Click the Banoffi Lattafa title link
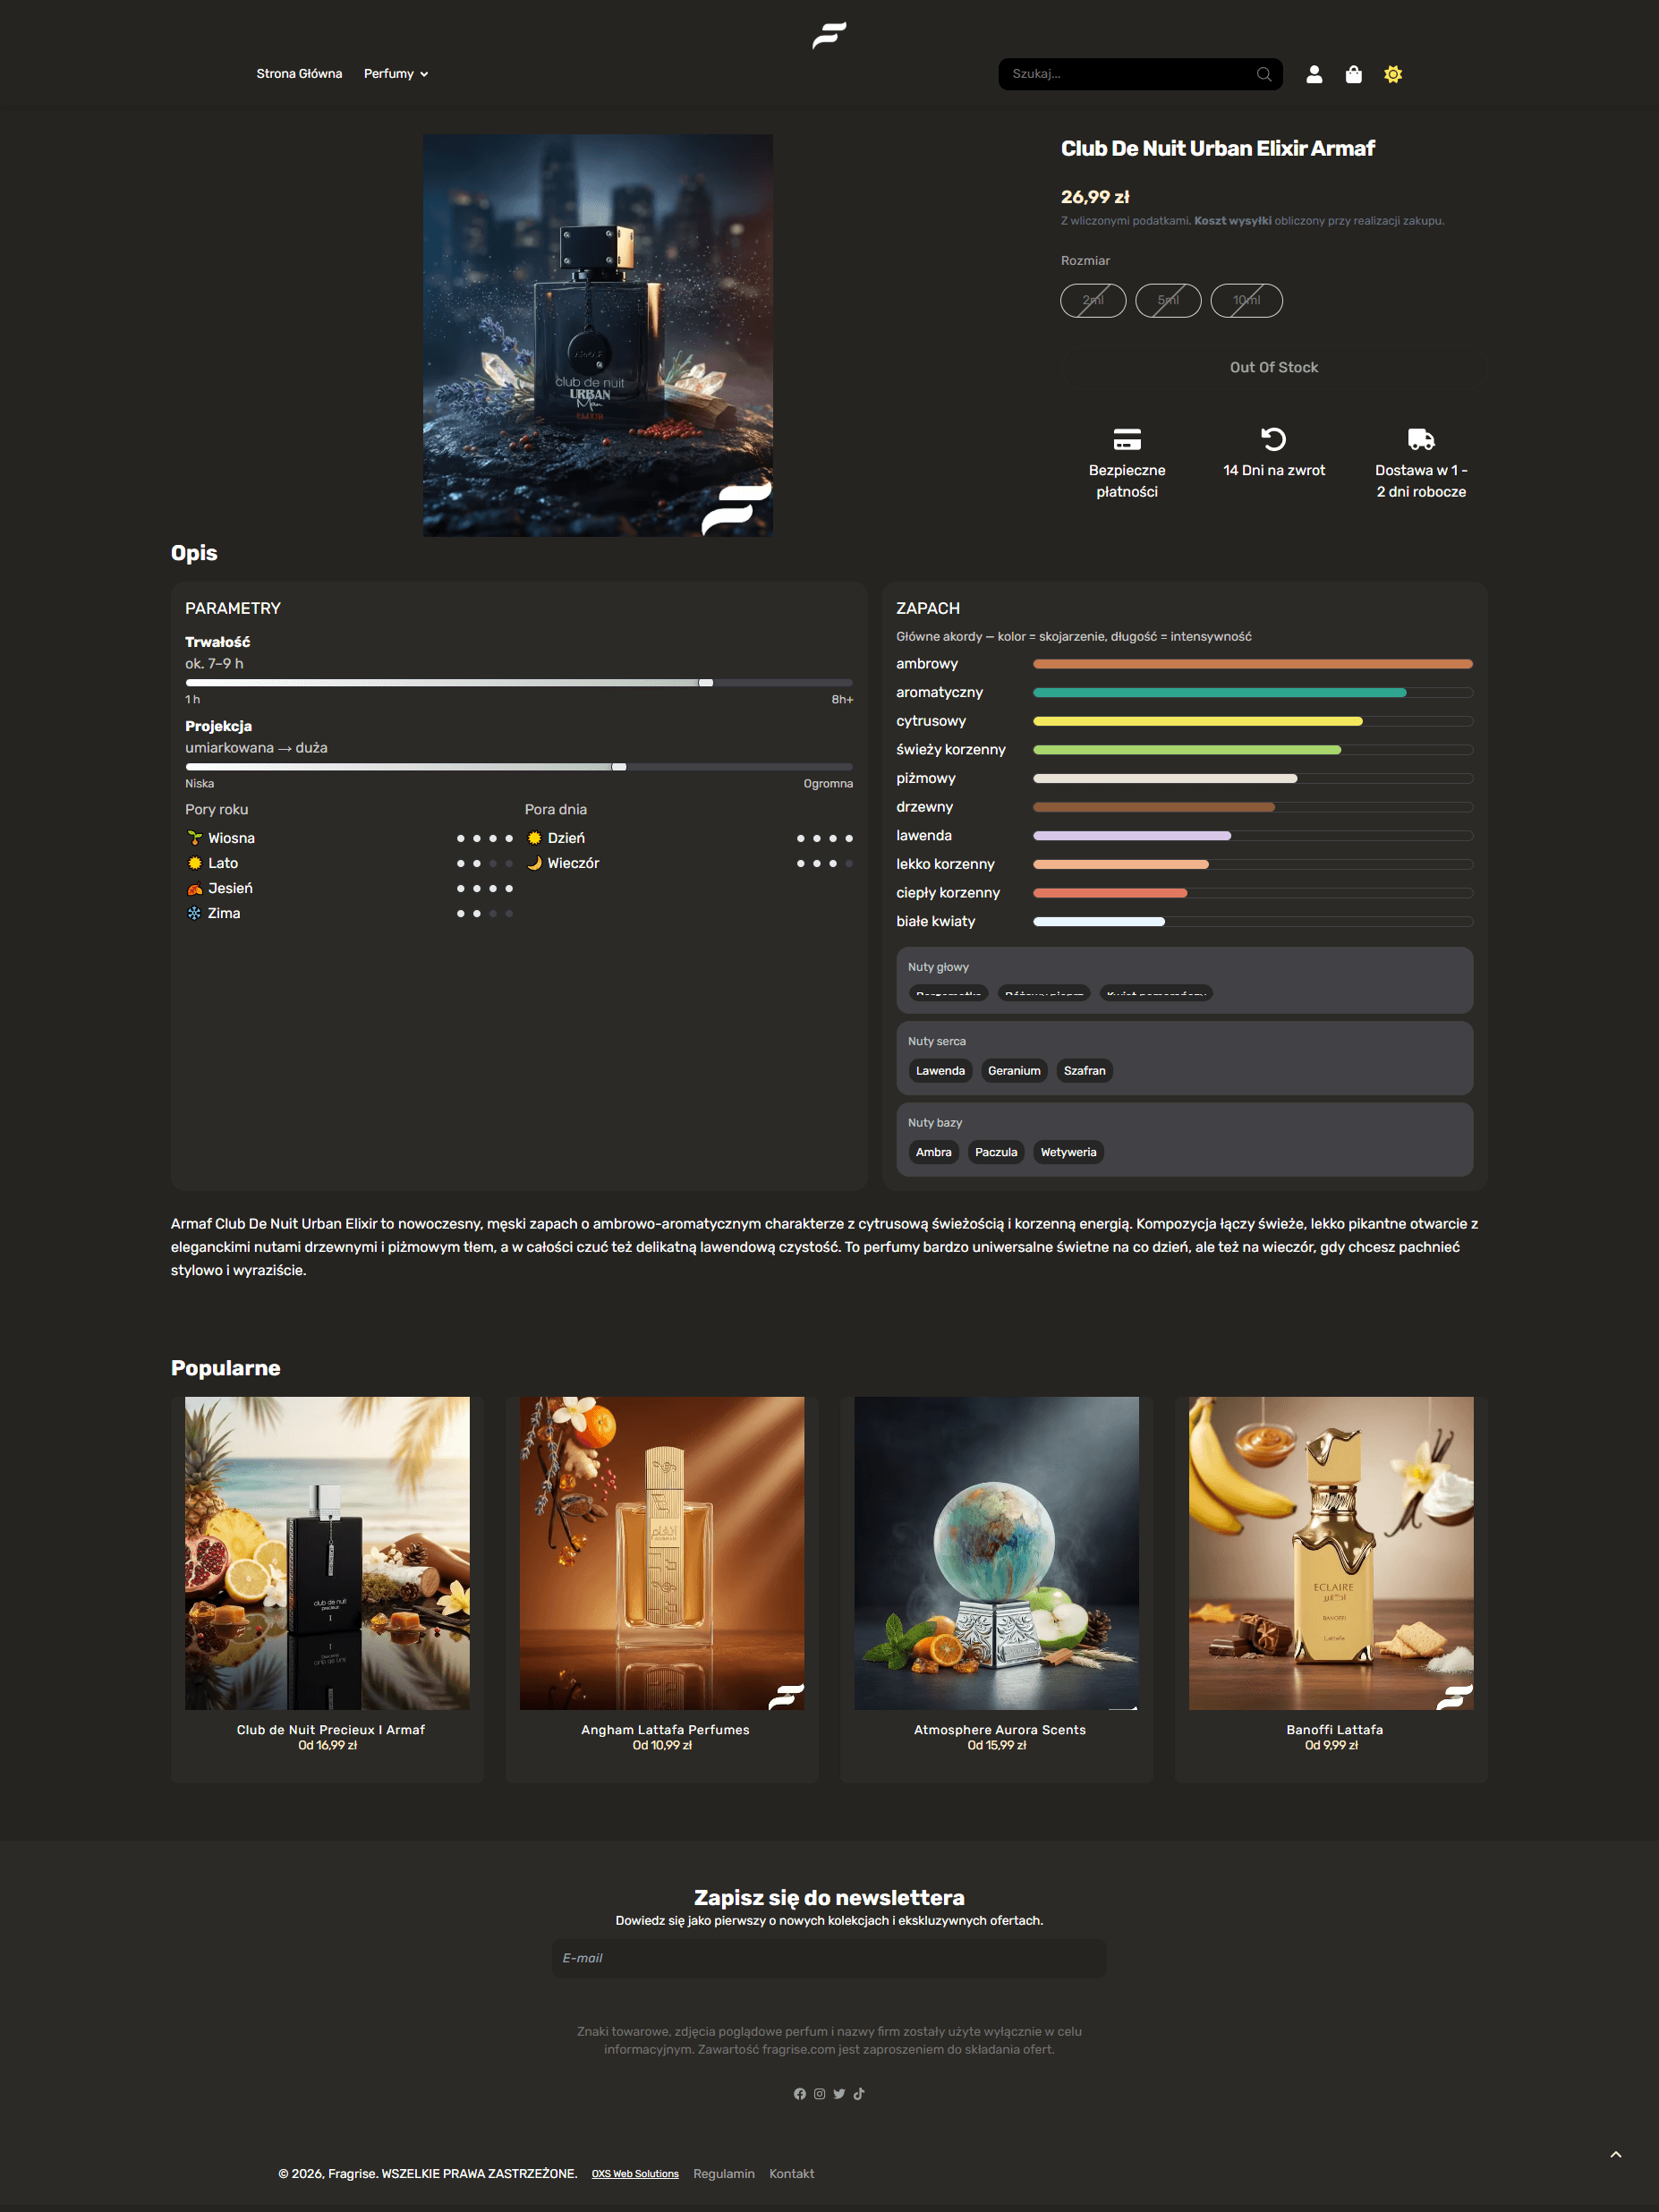This screenshot has width=1659, height=2212. 1334,1730
